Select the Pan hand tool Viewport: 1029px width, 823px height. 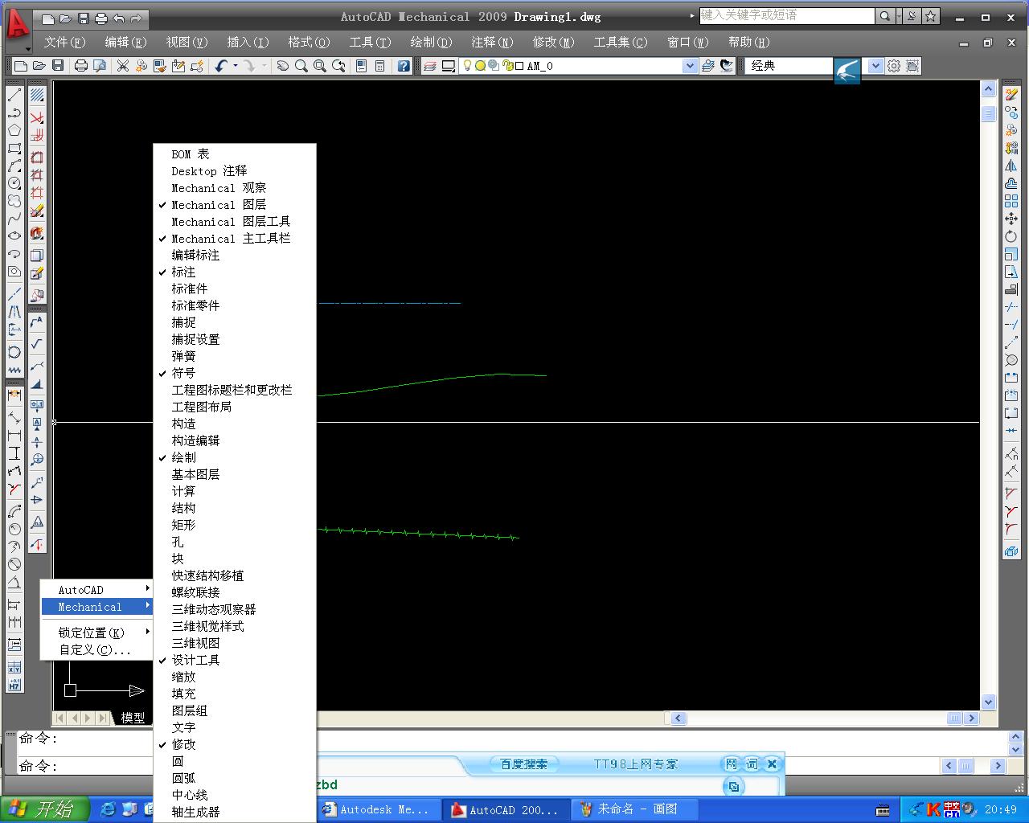coord(283,66)
